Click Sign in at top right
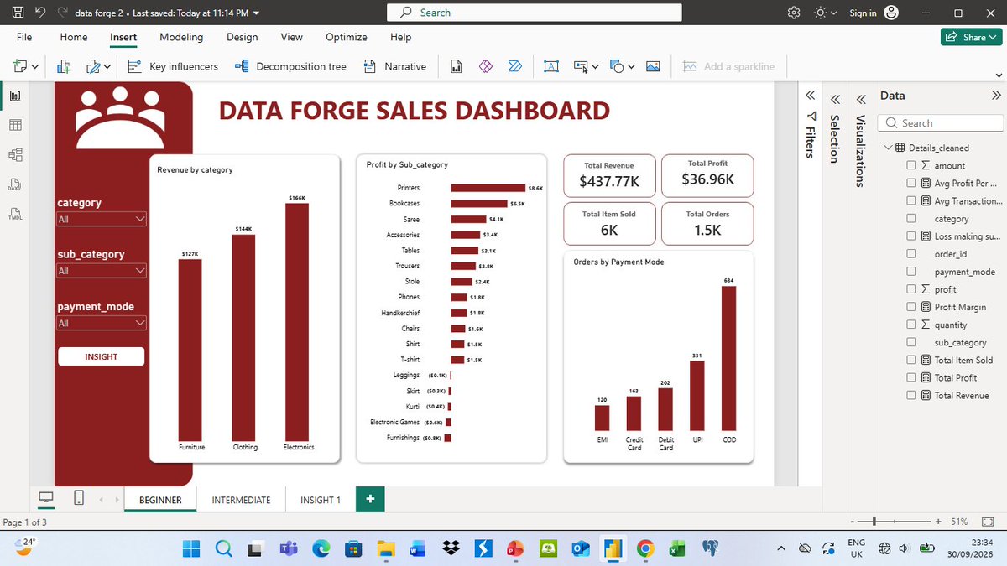This screenshot has width=1007, height=566. coord(863,13)
